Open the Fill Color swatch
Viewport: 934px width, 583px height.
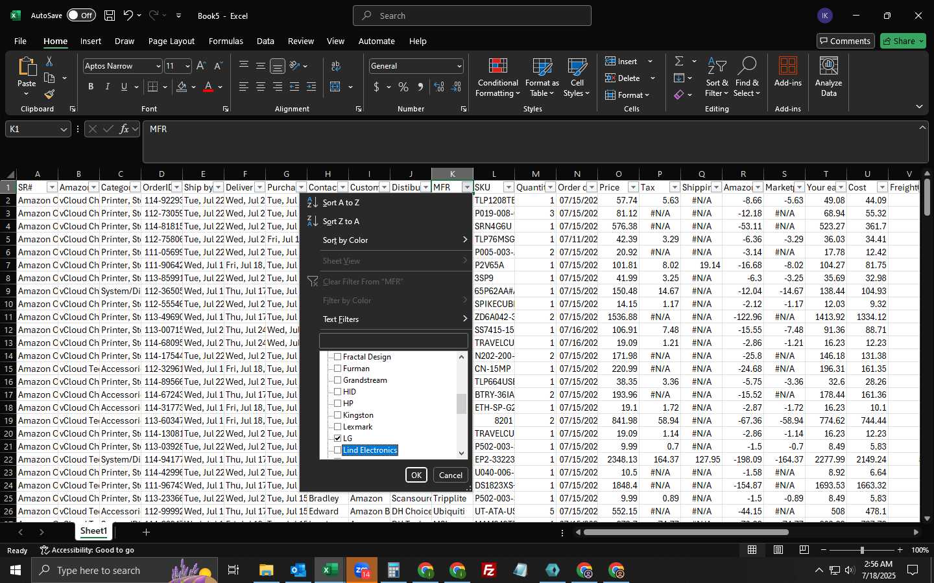(182, 87)
